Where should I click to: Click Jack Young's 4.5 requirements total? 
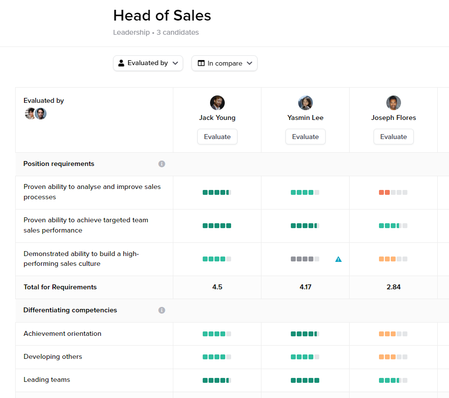[217, 287]
